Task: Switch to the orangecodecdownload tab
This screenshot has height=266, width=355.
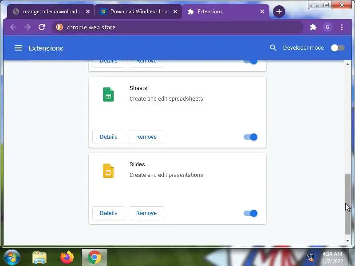Action: (51, 12)
